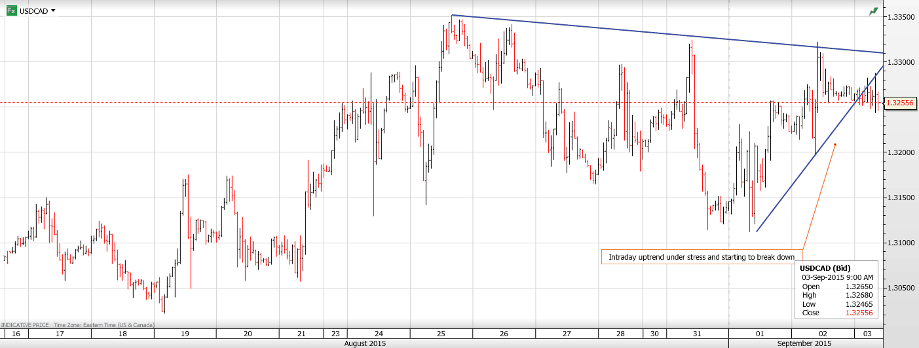Click day 19 on the date axis
919x348 pixels.
185,334
